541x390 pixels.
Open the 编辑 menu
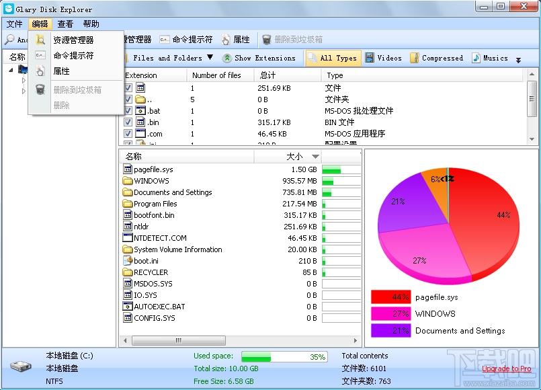point(40,24)
